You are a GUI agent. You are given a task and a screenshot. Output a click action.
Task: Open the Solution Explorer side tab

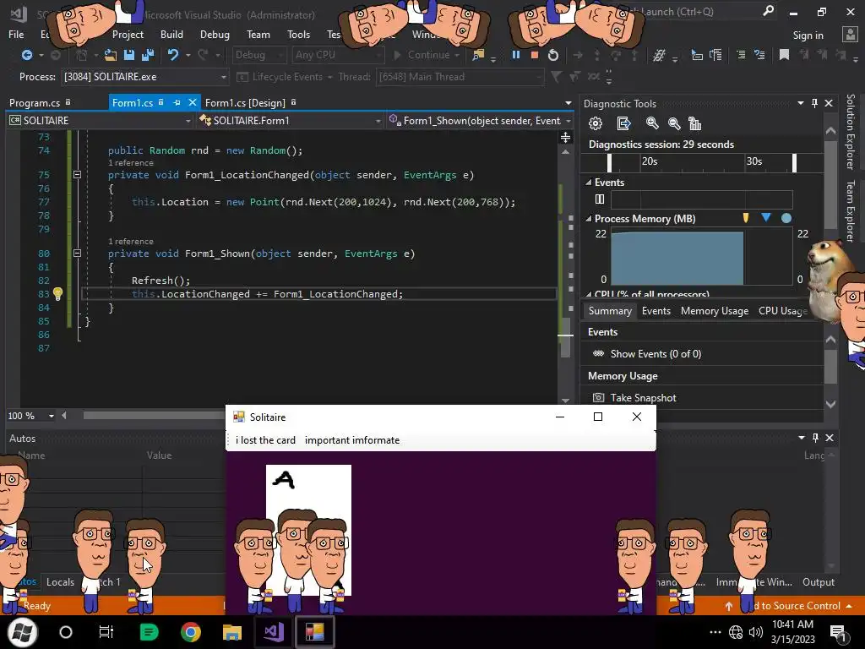click(x=851, y=132)
